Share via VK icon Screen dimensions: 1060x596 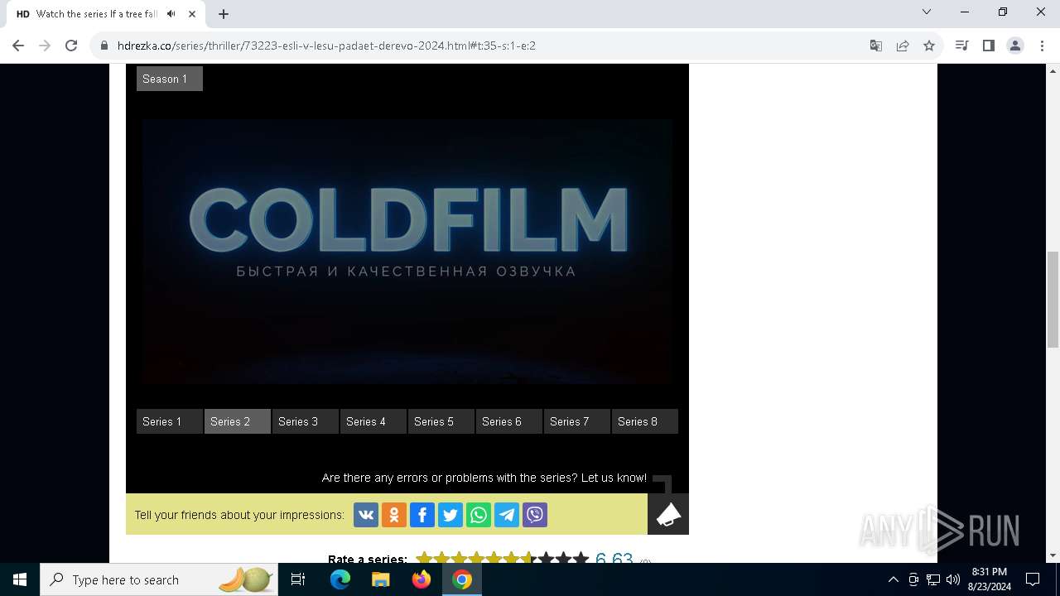click(366, 515)
